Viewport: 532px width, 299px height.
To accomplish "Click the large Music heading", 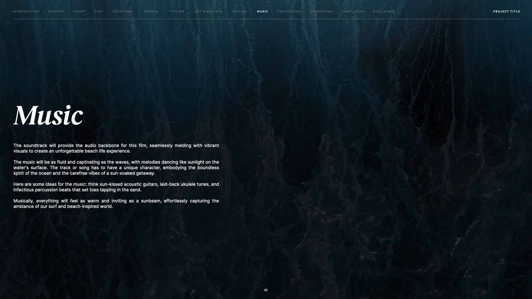I will click(48, 115).
